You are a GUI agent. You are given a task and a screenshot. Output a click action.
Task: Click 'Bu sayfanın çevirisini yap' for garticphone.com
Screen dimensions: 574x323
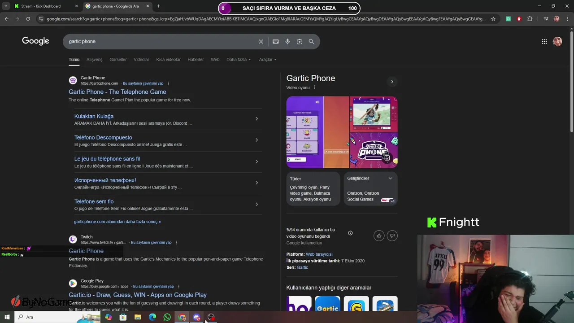(143, 83)
